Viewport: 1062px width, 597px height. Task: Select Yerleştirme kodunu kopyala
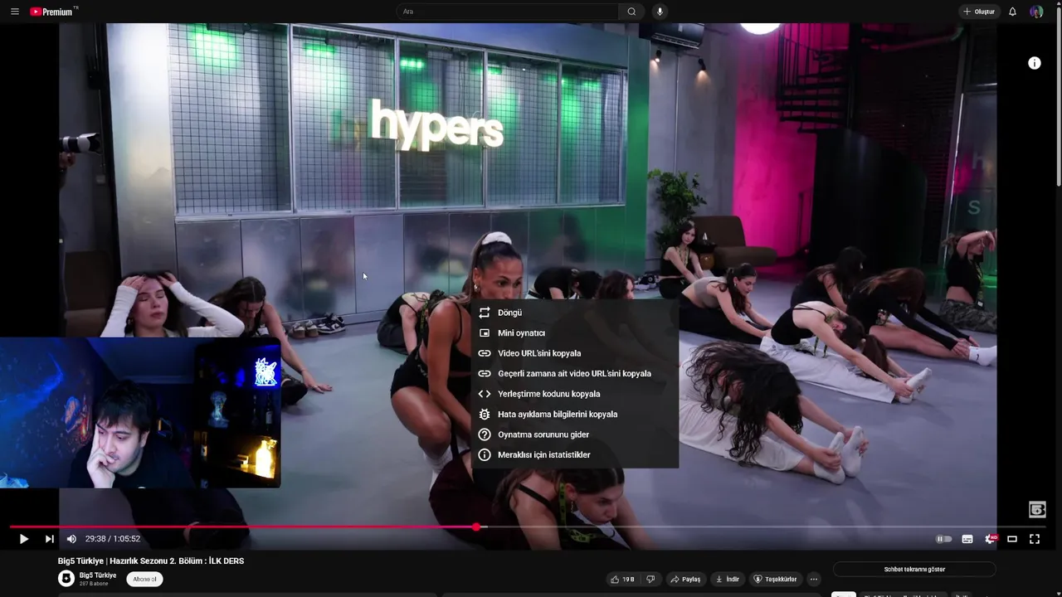pos(574,394)
